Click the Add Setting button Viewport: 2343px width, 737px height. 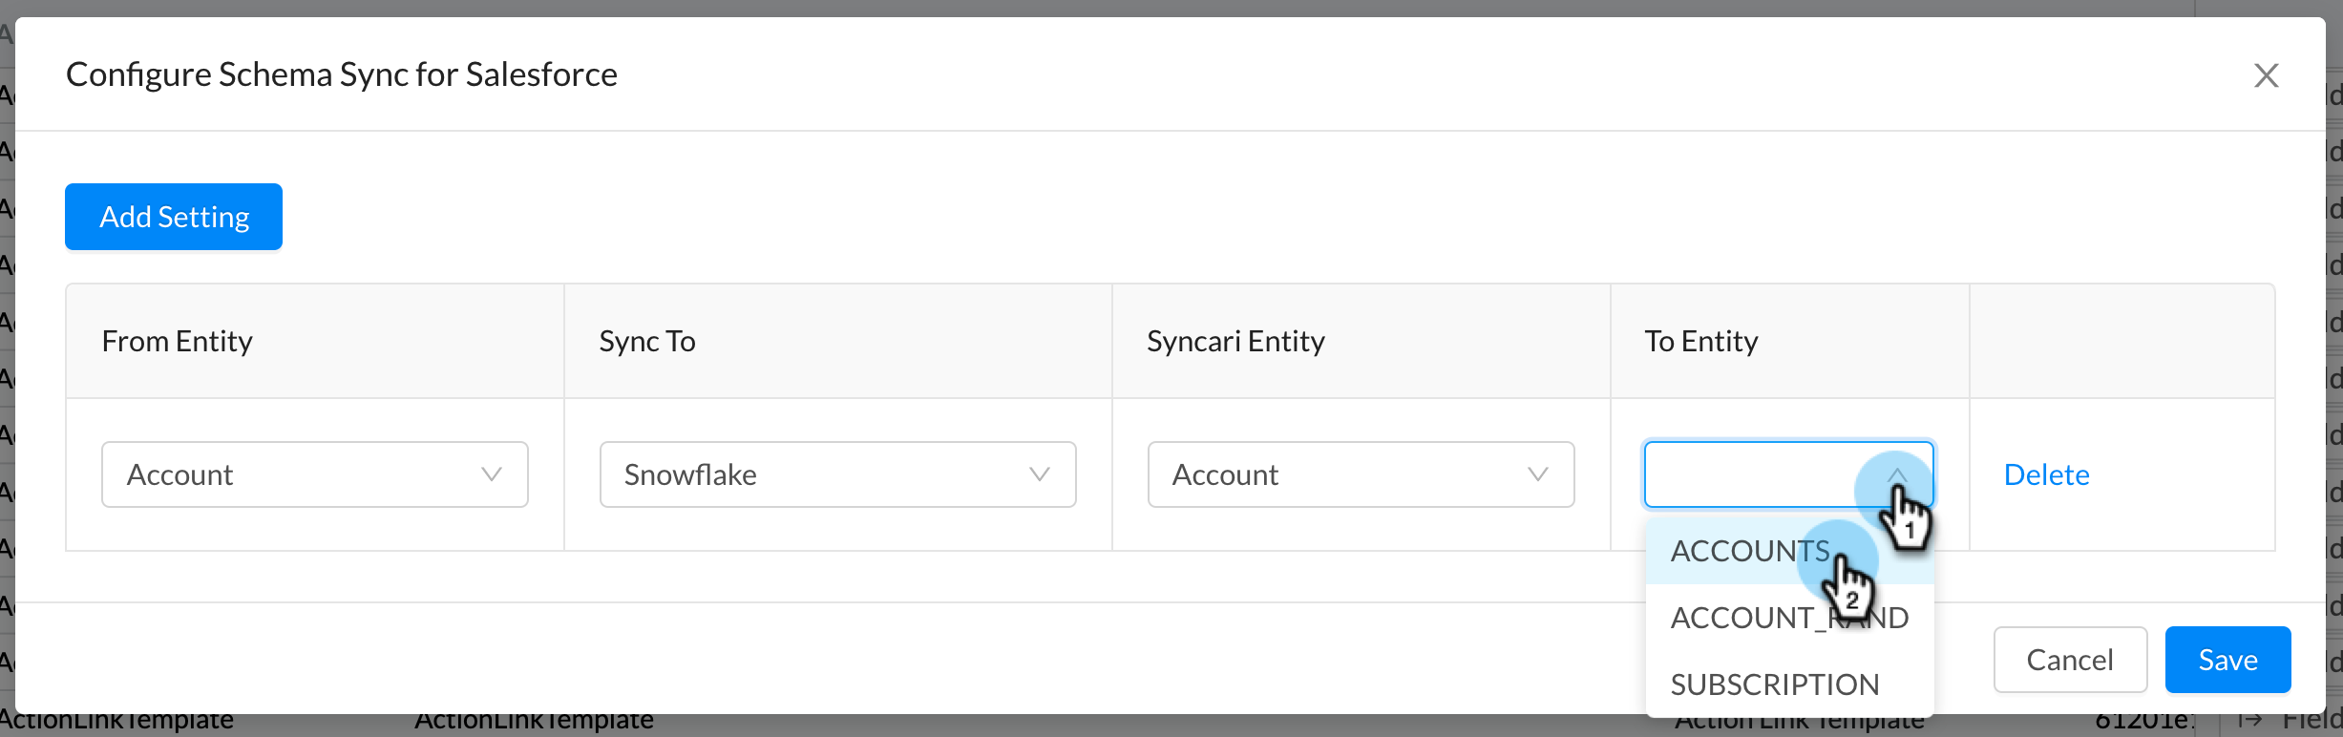tap(173, 216)
